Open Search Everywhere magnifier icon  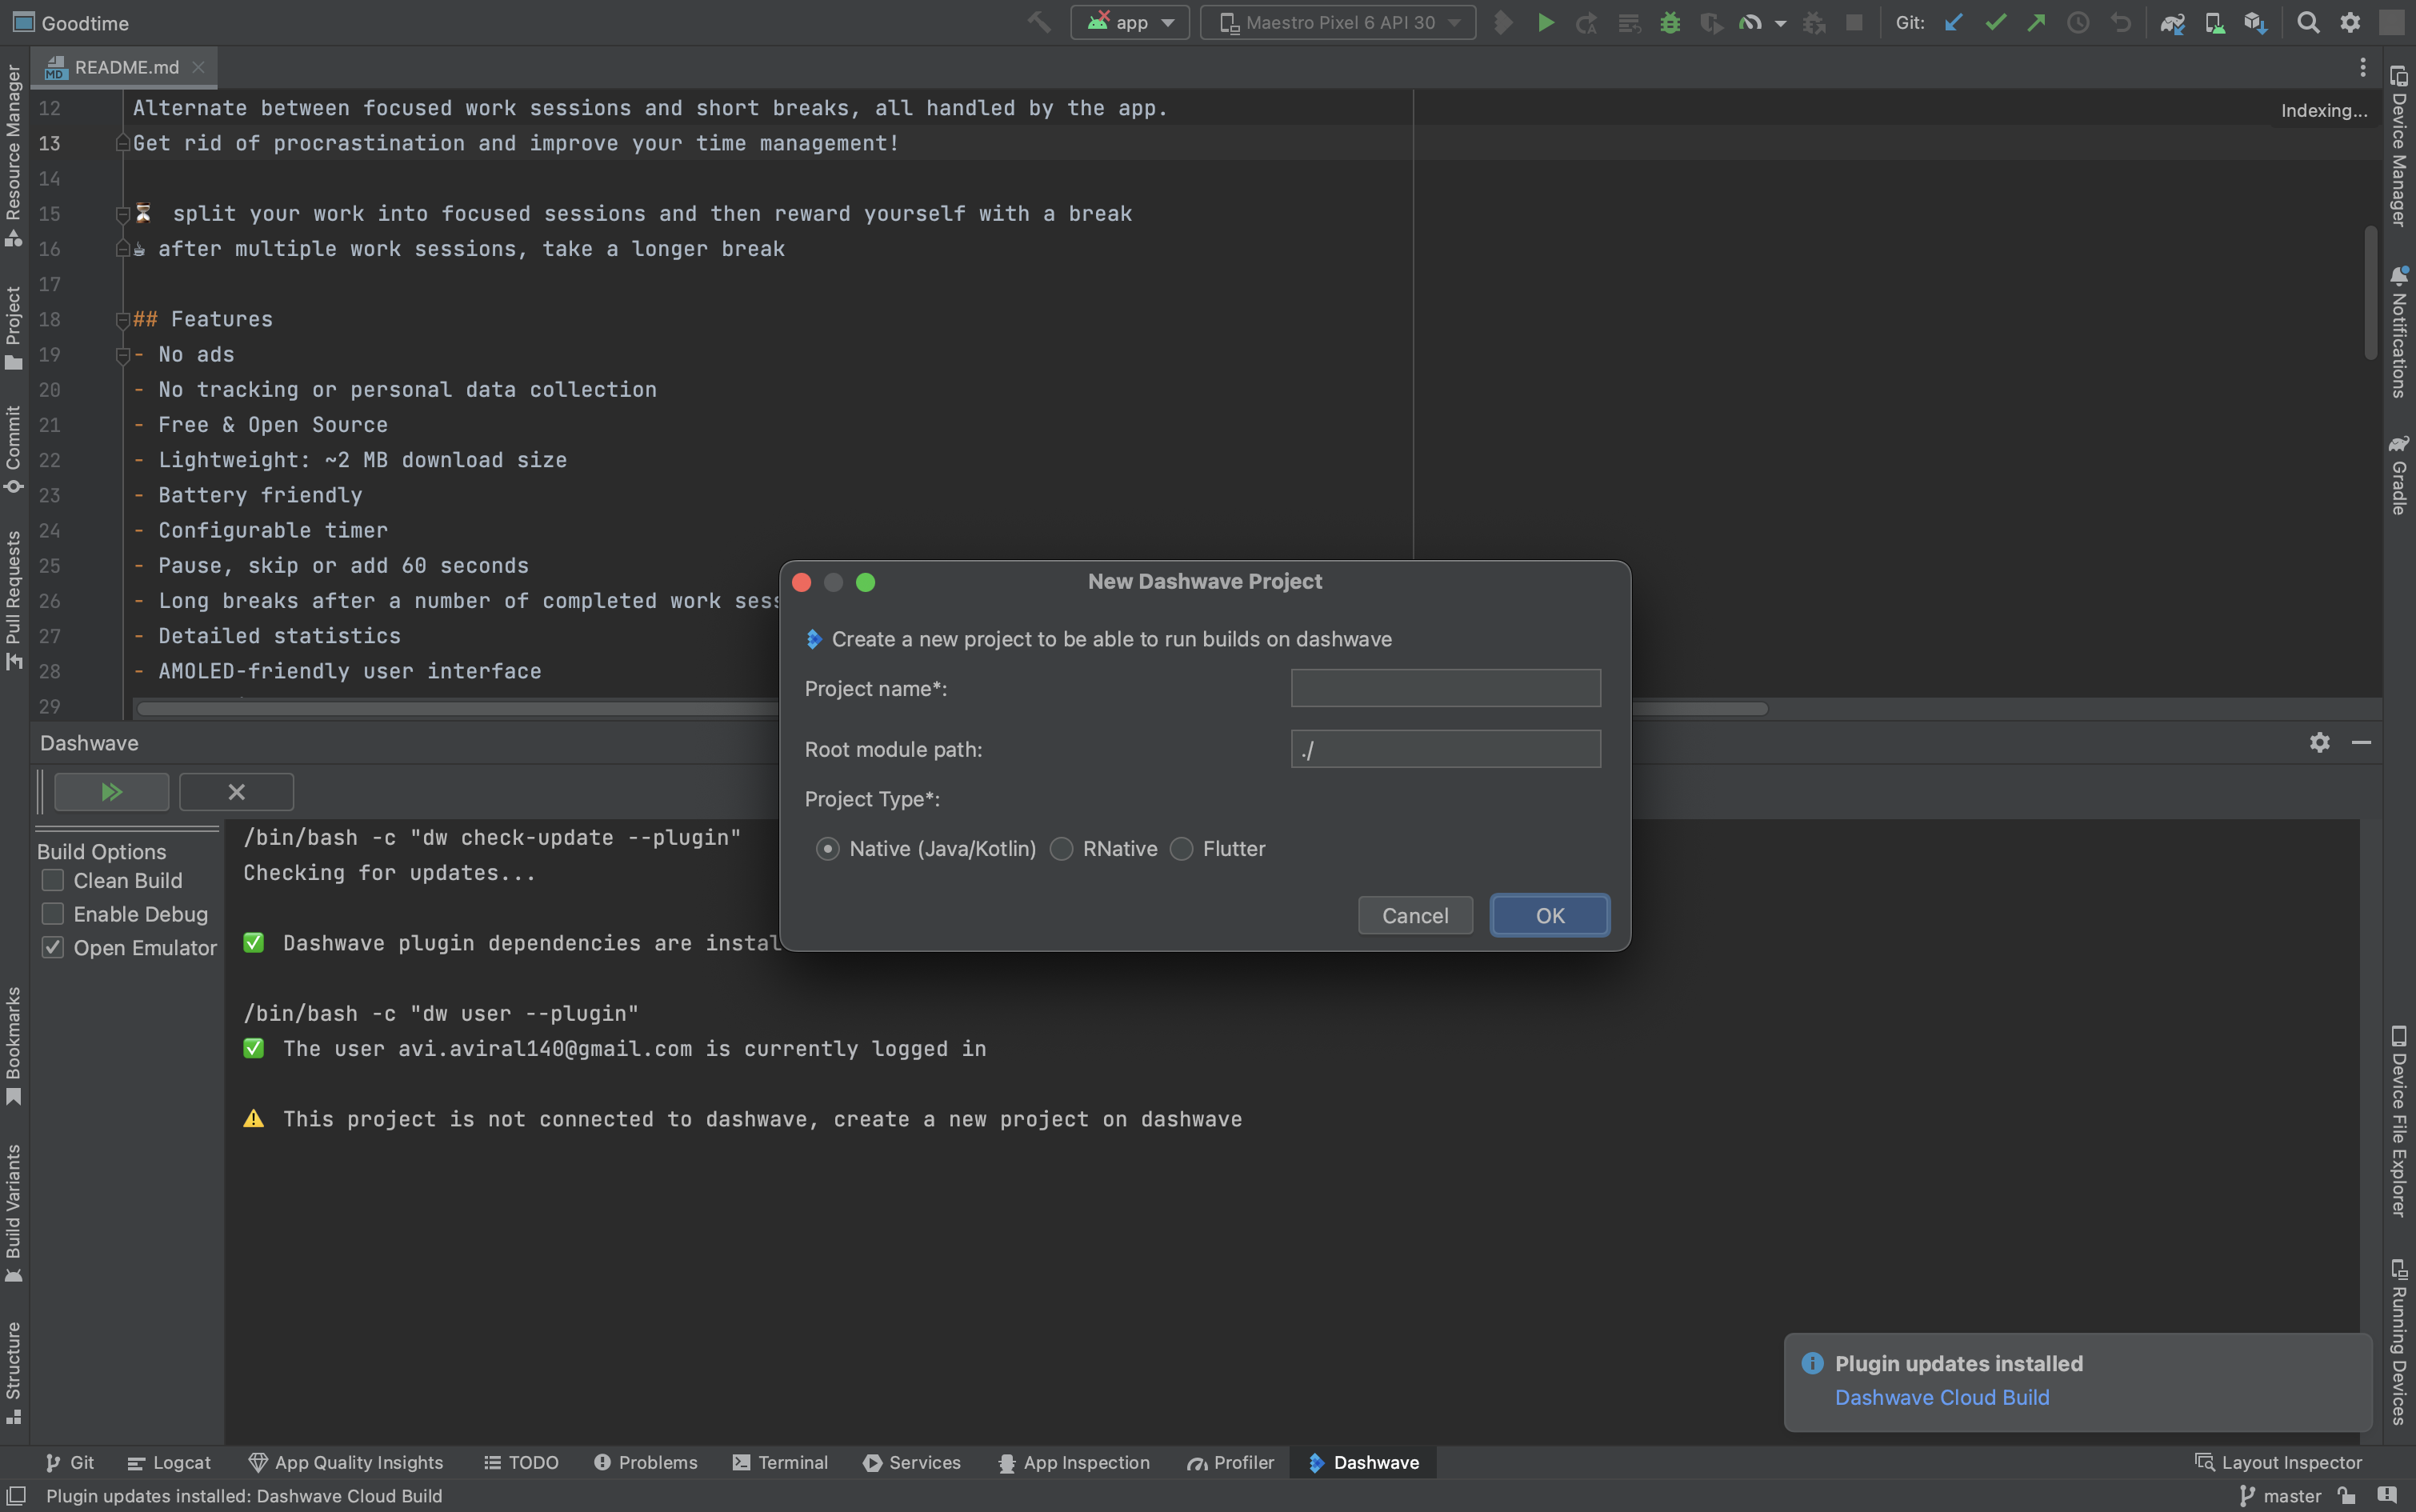pos(2307,22)
